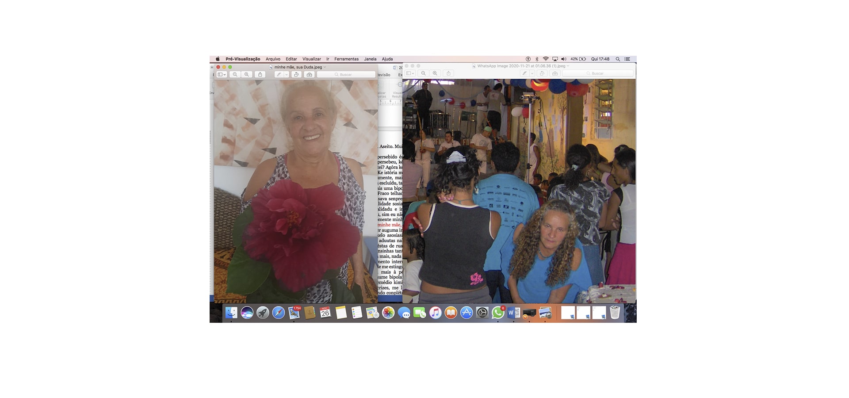Viewport: 849px width, 398px height.
Task: Open Calendar showing 26 in dock
Action: click(x=325, y=313)
